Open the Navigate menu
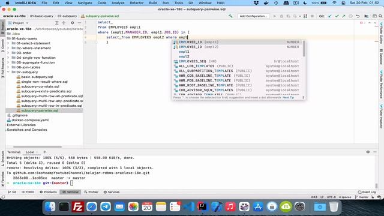The height and width of the screenshot is (216, 384). point(85,3)
